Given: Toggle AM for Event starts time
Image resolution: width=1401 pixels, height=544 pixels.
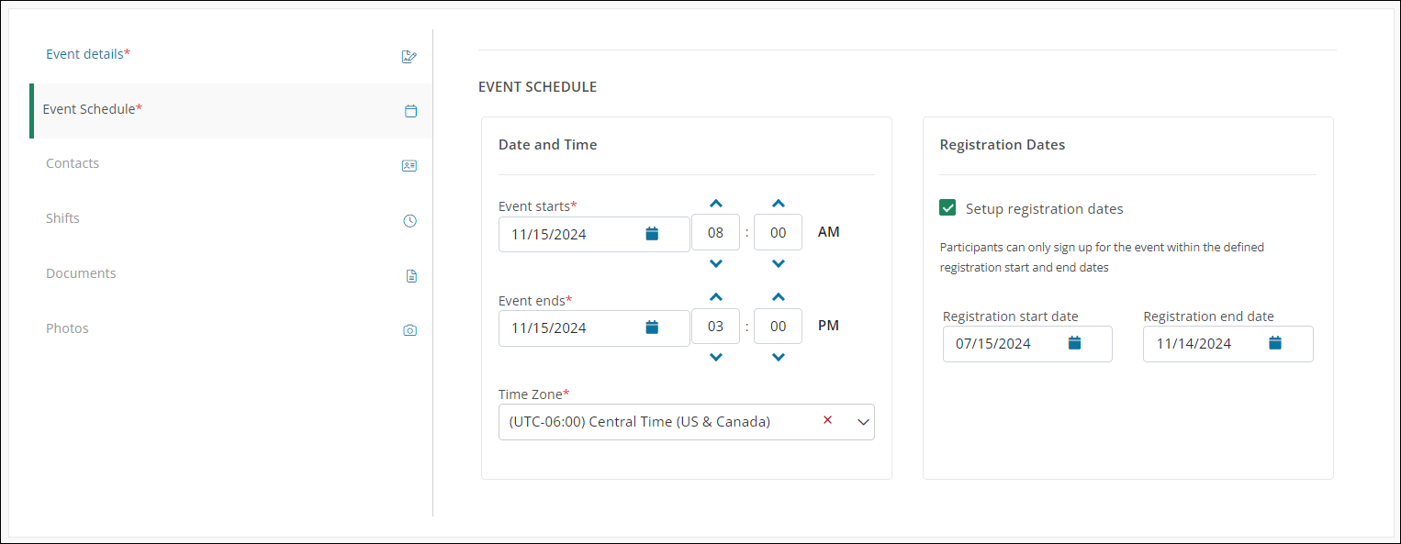Looking at the screenshot, I should 828,232.
